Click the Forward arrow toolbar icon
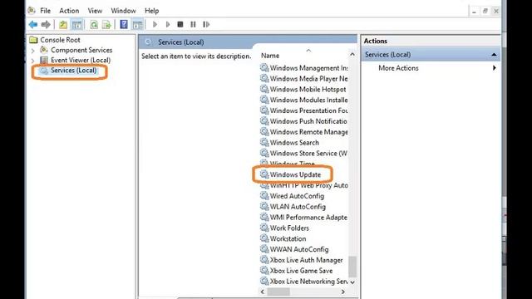532x299 pixels. [46, 24]
